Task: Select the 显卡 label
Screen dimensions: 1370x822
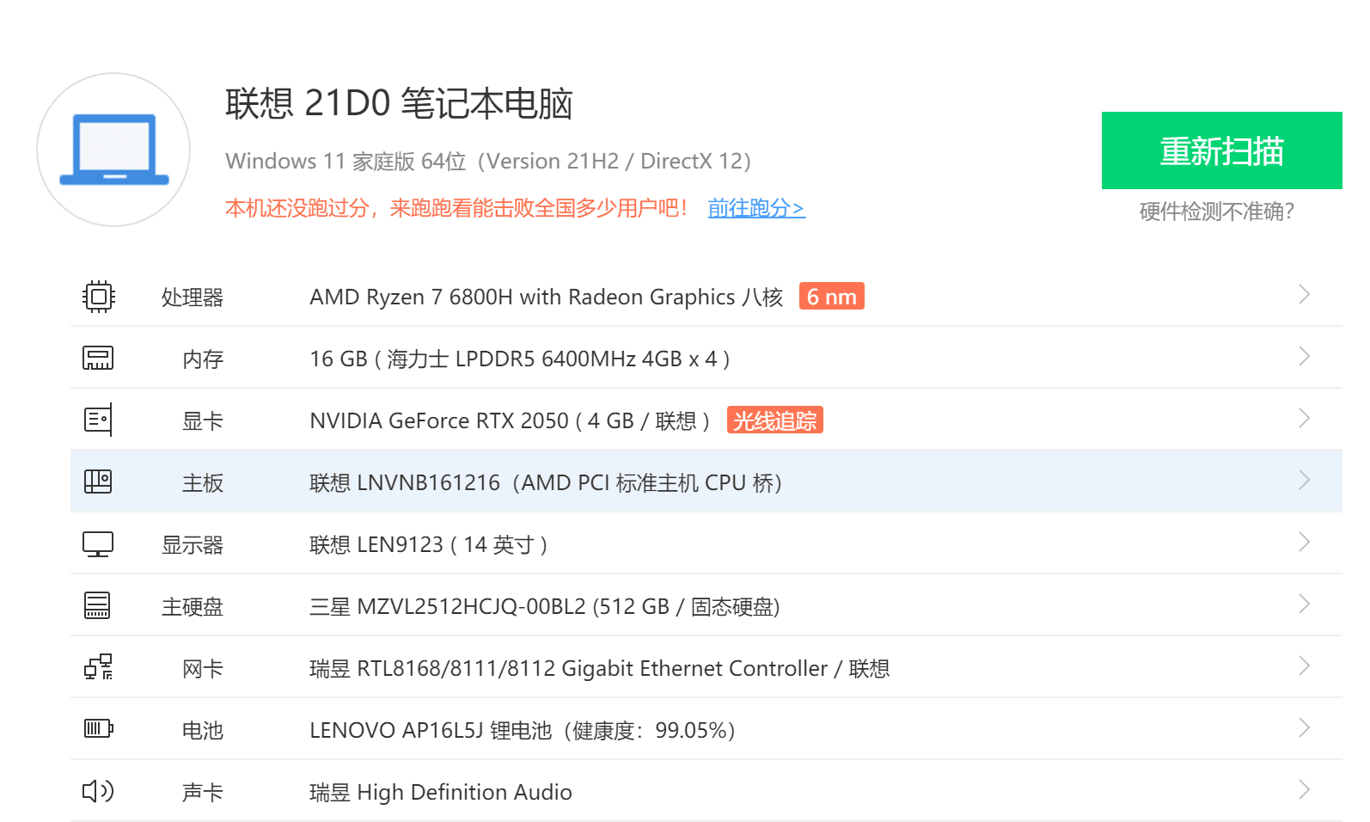Action: (203, 421)
